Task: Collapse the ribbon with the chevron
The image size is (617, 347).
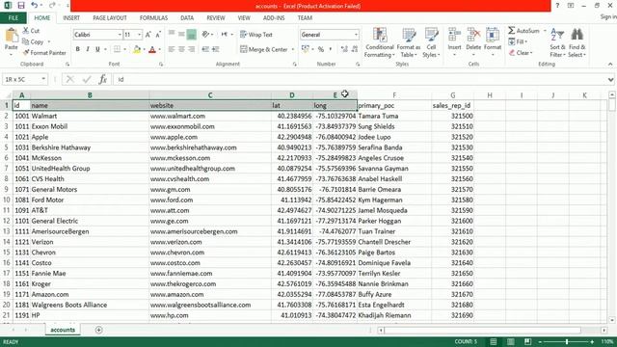Action: click(610, 65)
